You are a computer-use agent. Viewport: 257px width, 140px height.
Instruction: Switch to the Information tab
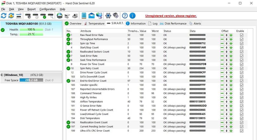tap(136, 23)
